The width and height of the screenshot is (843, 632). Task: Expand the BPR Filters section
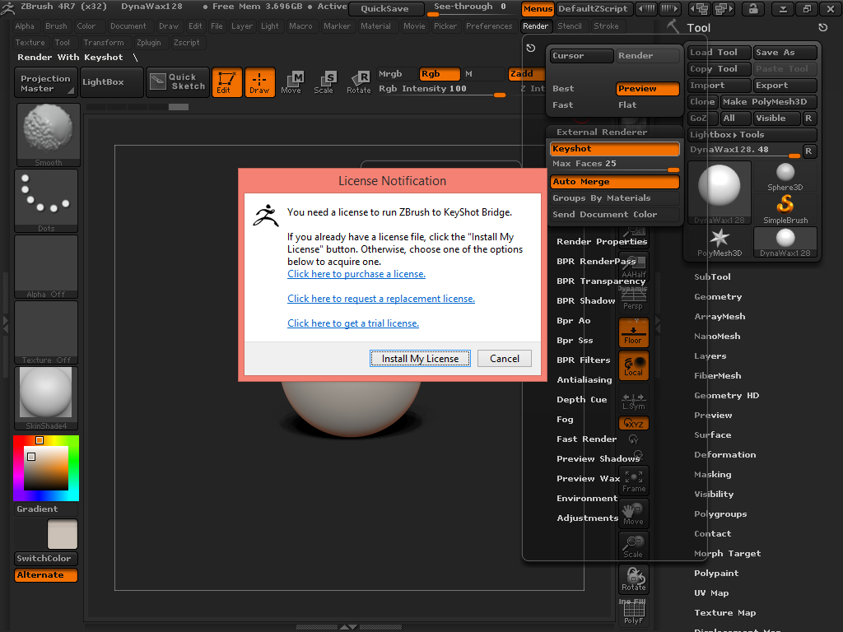click(584, 360)
